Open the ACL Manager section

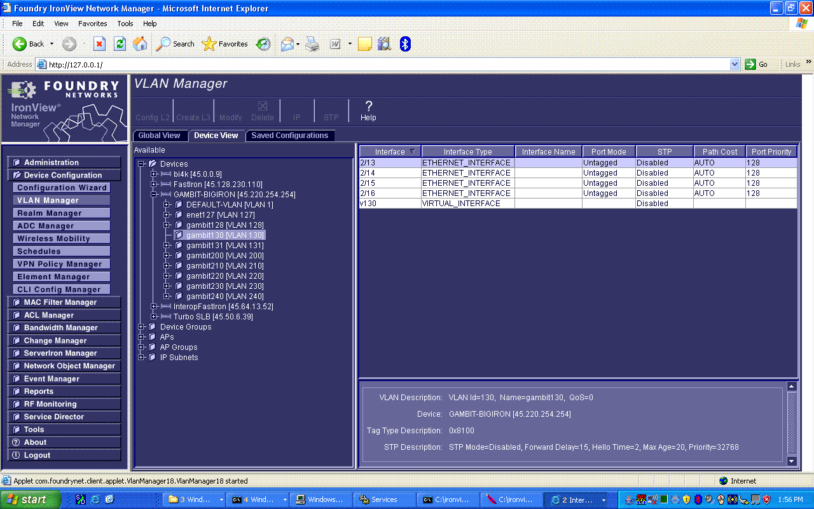click(x=64, y=315)
